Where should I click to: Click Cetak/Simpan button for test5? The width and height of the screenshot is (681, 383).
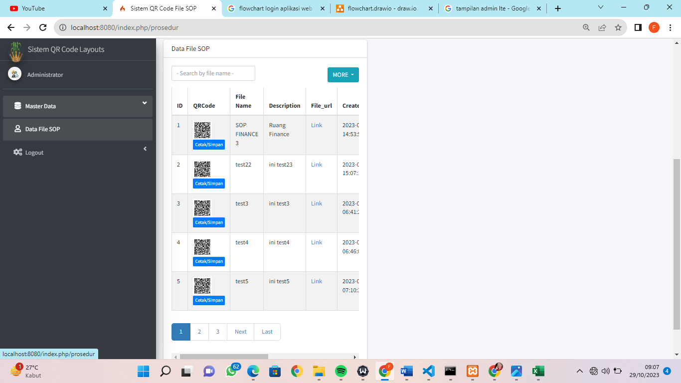[209, 300]
